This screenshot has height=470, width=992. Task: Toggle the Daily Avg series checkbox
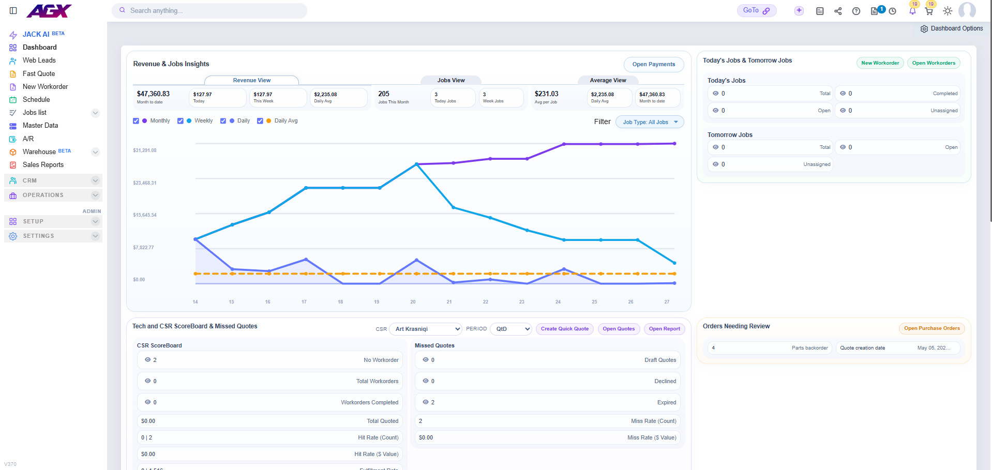[260, 121]
